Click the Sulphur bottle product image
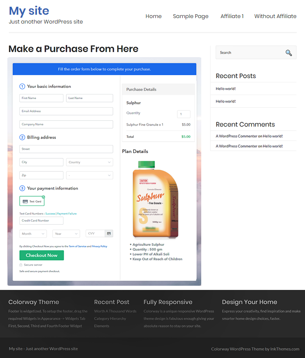 point(155,200)
